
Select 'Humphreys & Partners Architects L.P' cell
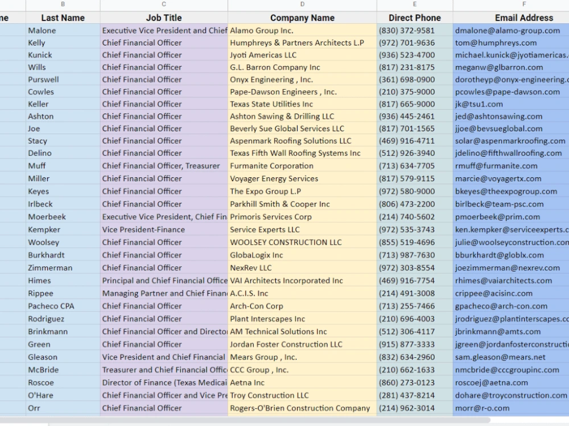click(302, 43)
